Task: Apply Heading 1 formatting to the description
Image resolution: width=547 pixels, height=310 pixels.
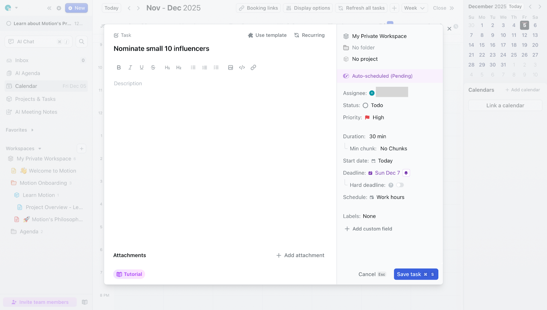Action: click(167, 67)
